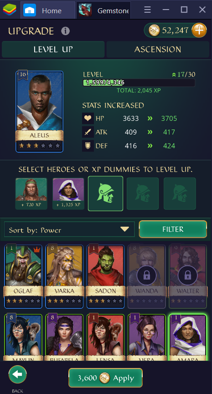
Task: Select the highlighted empty helmet slot
Action: click(x=105, y=193)
